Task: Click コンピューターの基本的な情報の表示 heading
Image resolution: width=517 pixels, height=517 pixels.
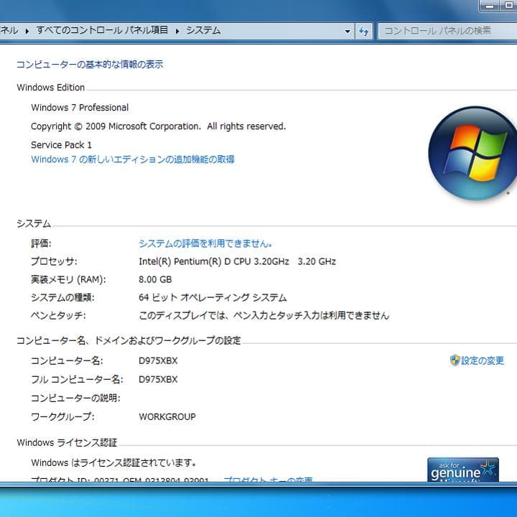Action: pyautogui.click(x=90, y=65)
